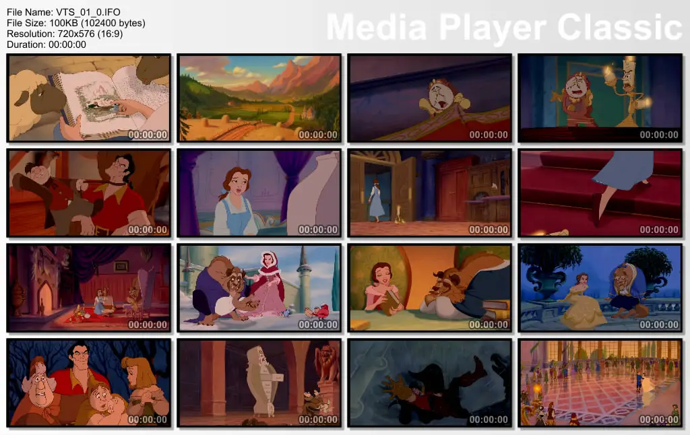Select thumbnail with pale figure and lion statue
The image size is (690, 435).
pyautogui.click(x=259, y=383)
